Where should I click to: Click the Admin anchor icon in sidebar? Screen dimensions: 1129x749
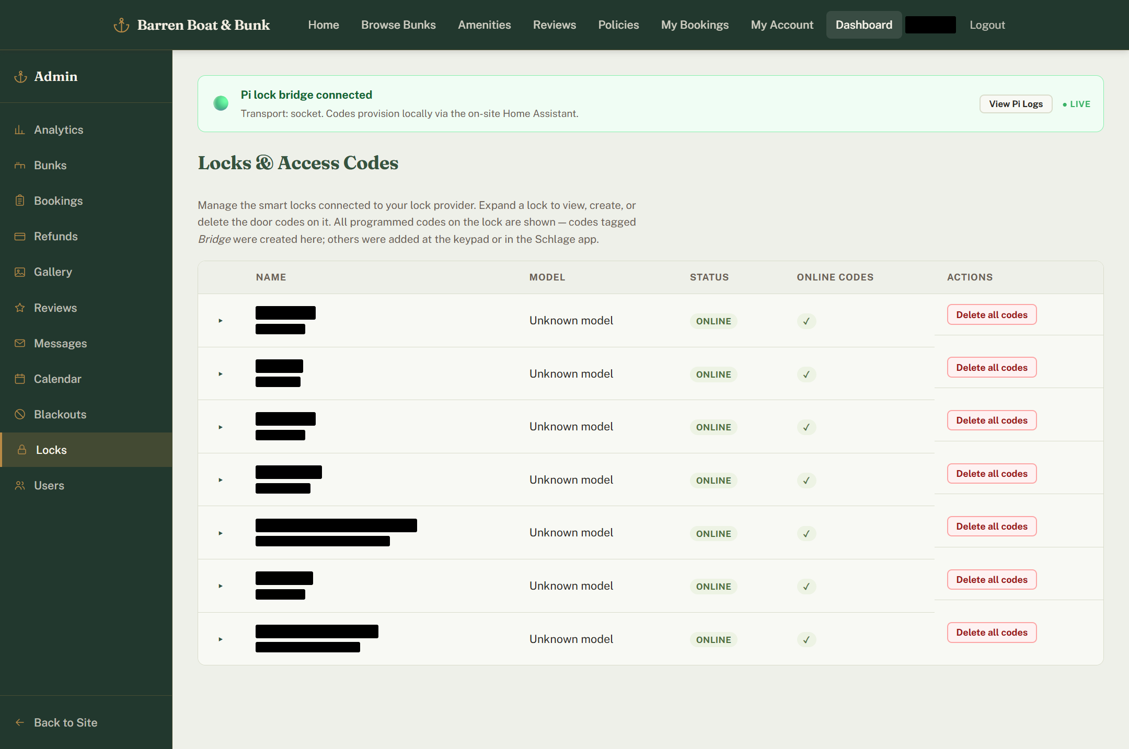(x=20, y=77)
